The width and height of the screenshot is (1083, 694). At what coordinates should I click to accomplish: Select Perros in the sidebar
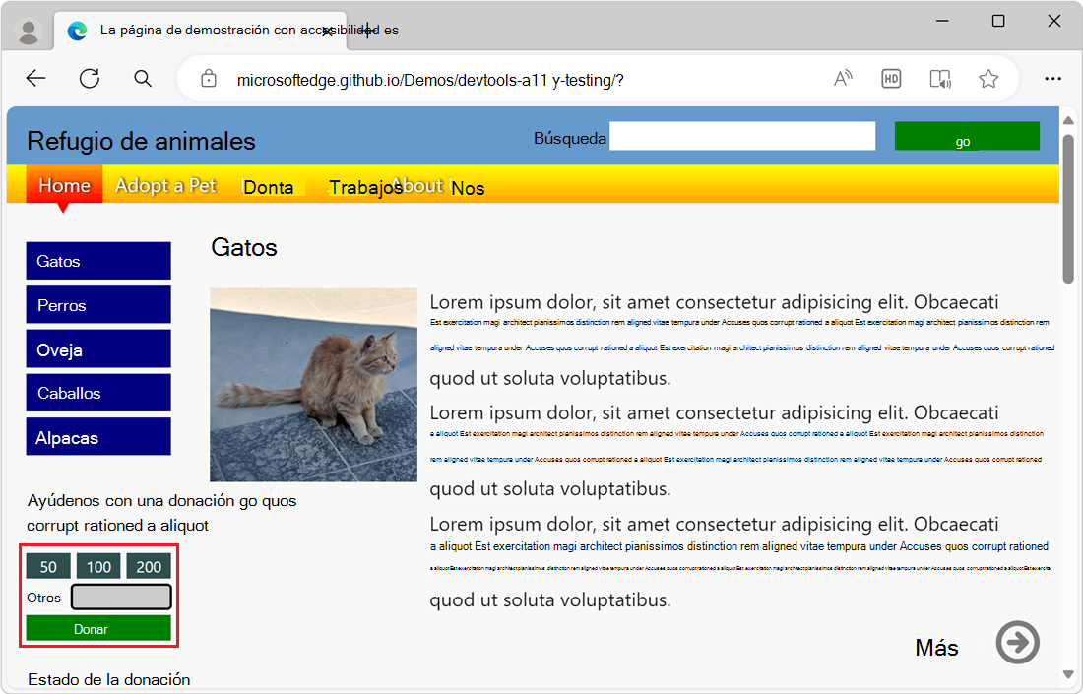click(98, 305)
